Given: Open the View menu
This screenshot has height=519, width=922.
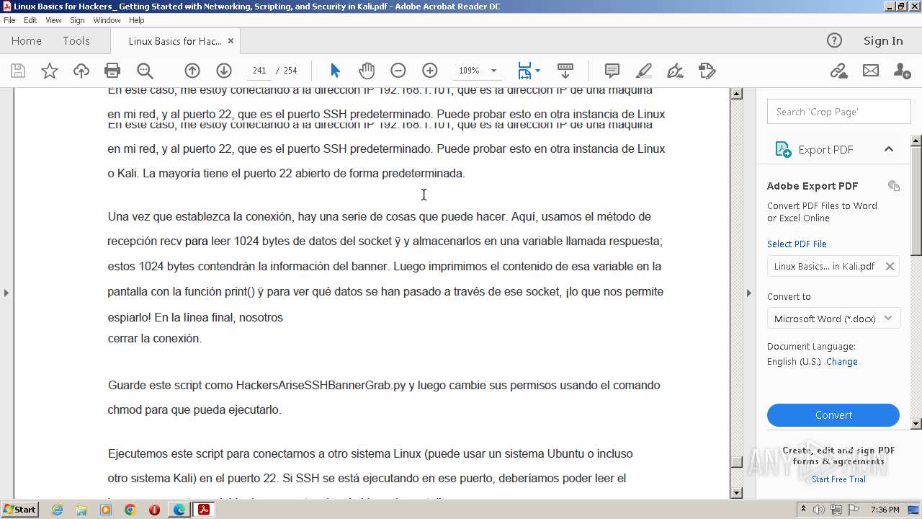Looking at the screenshot, I should pyautogui.click(x=53, y=20).
